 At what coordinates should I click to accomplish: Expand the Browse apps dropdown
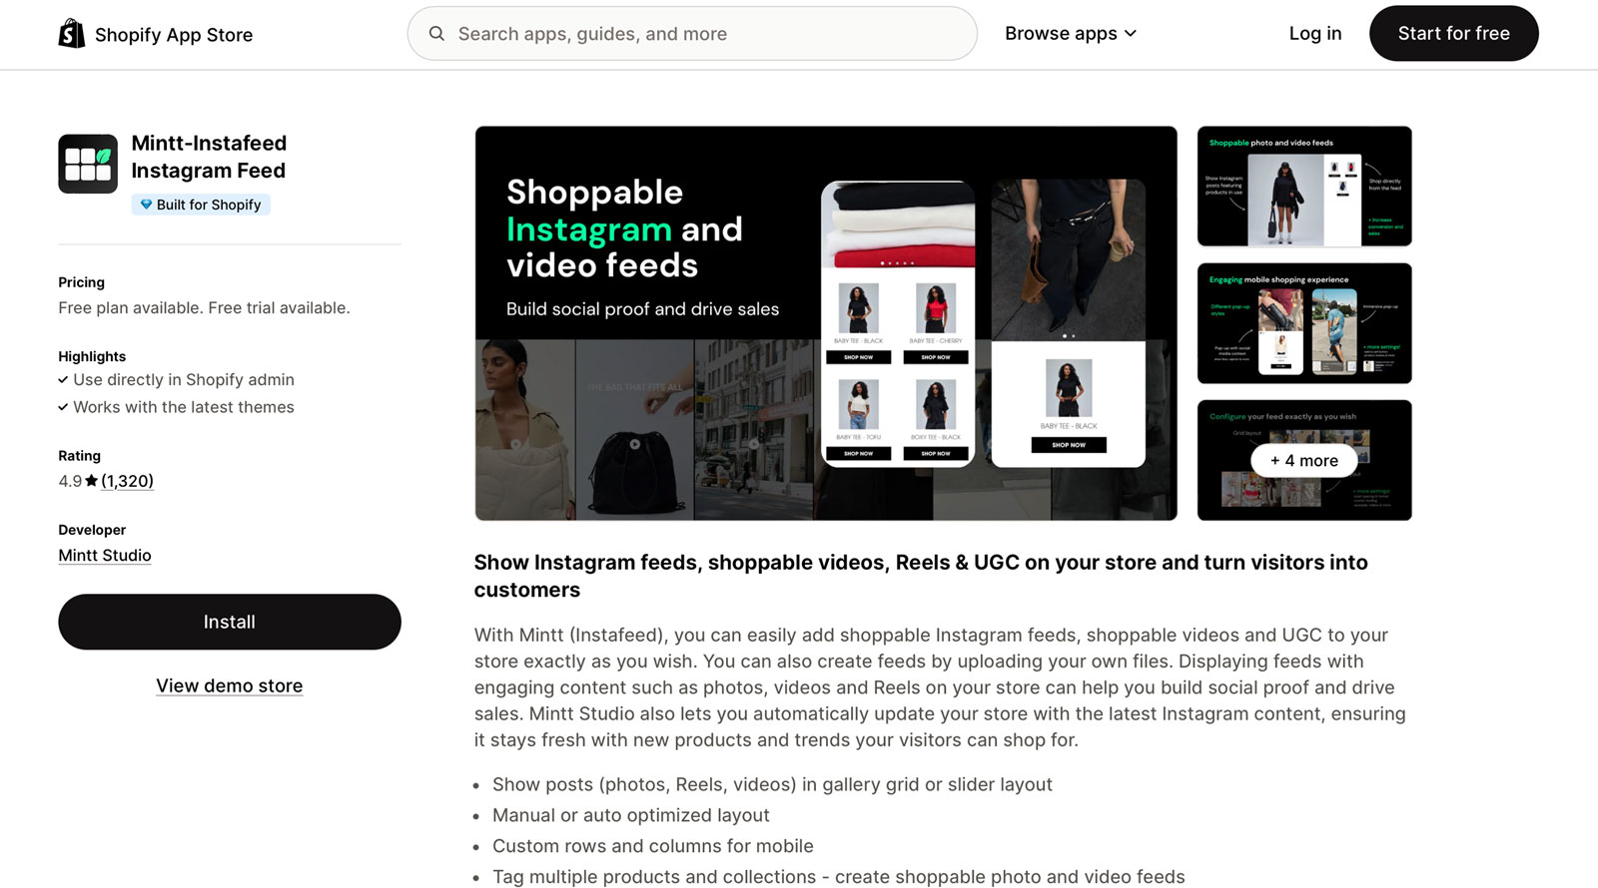point(1071,34)
